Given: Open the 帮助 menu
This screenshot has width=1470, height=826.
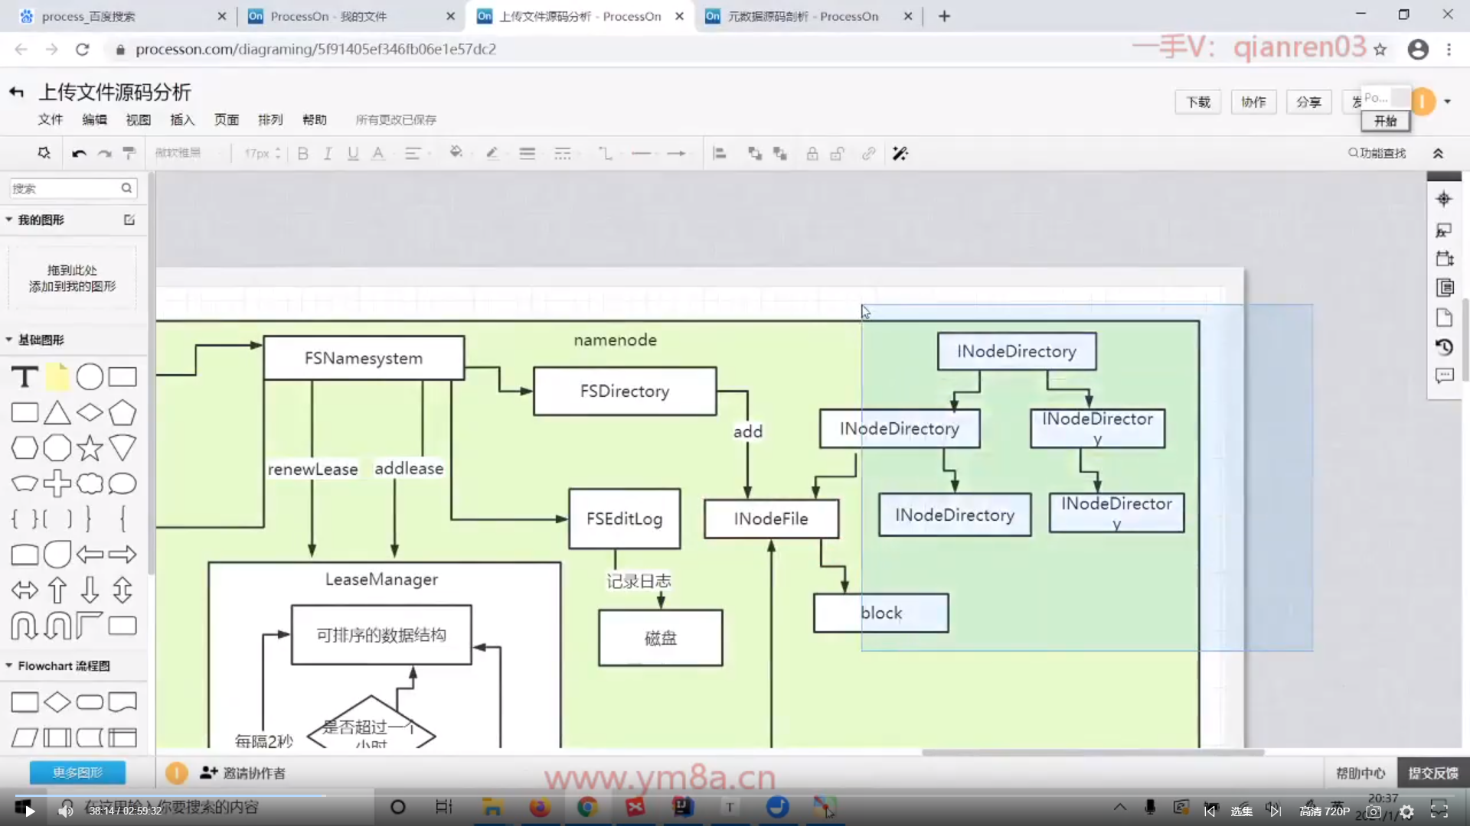Looking at the screenshot, I should coord(315,120).
